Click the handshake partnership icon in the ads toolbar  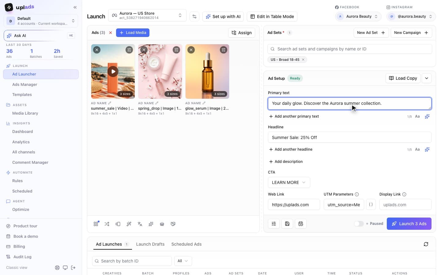pos(173,224)
